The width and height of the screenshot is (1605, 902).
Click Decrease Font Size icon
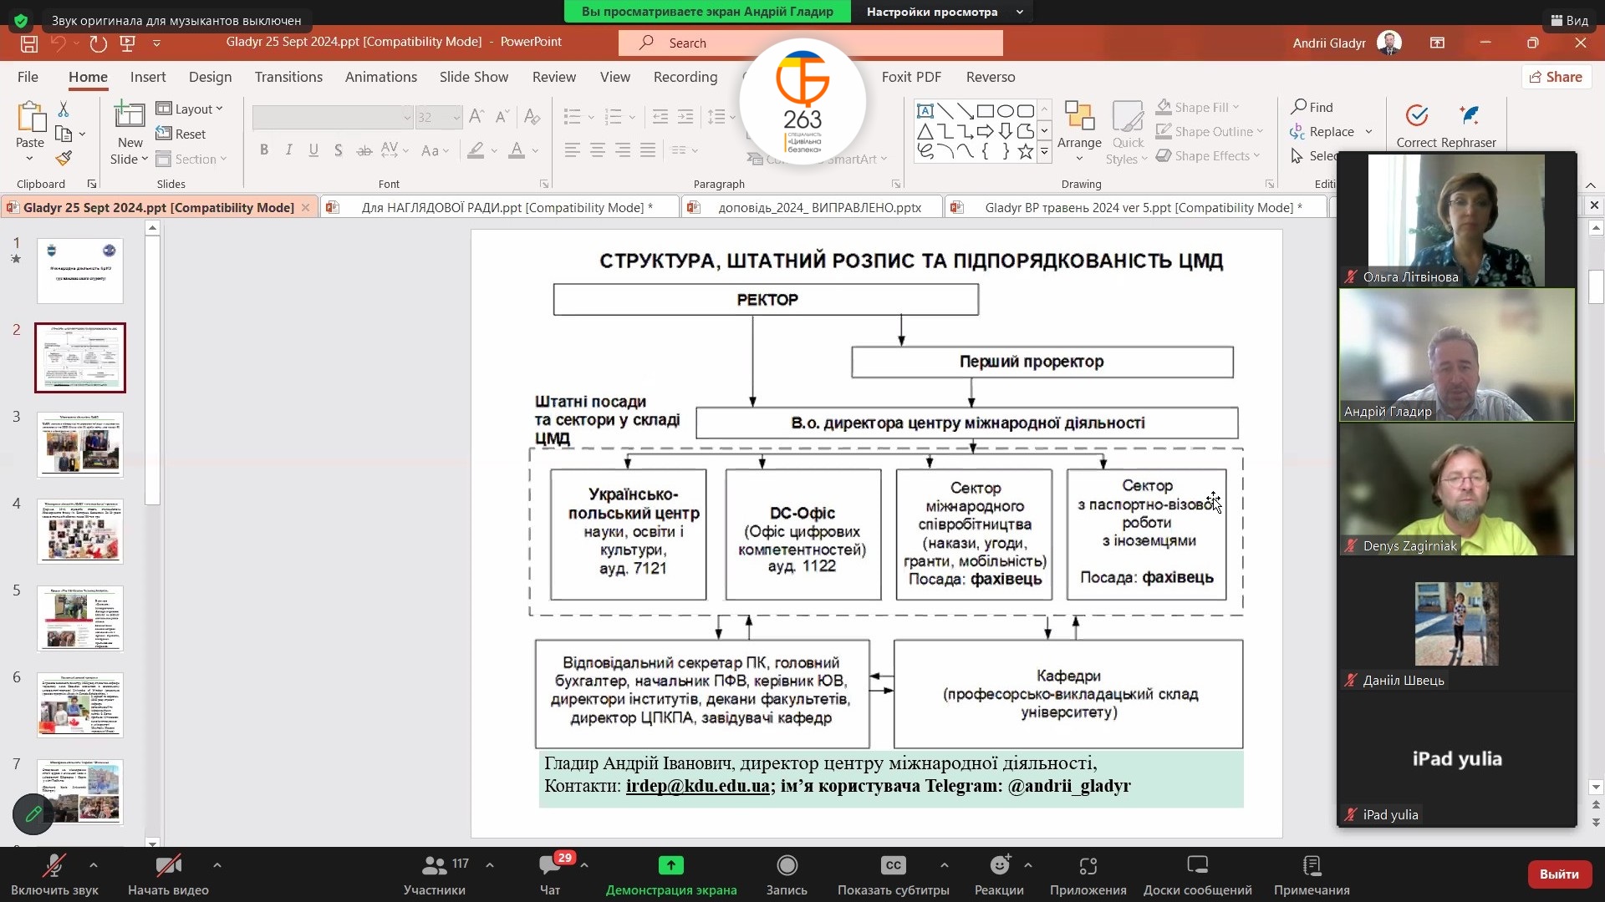pyautogui.click(x=502, y=117)
